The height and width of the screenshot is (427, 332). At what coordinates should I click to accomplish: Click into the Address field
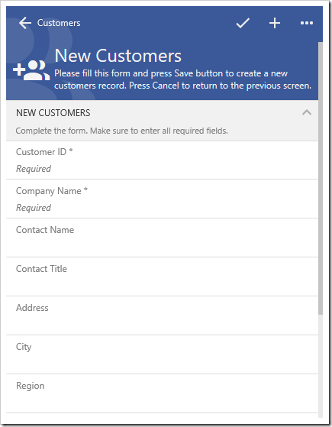coord(163,316)
